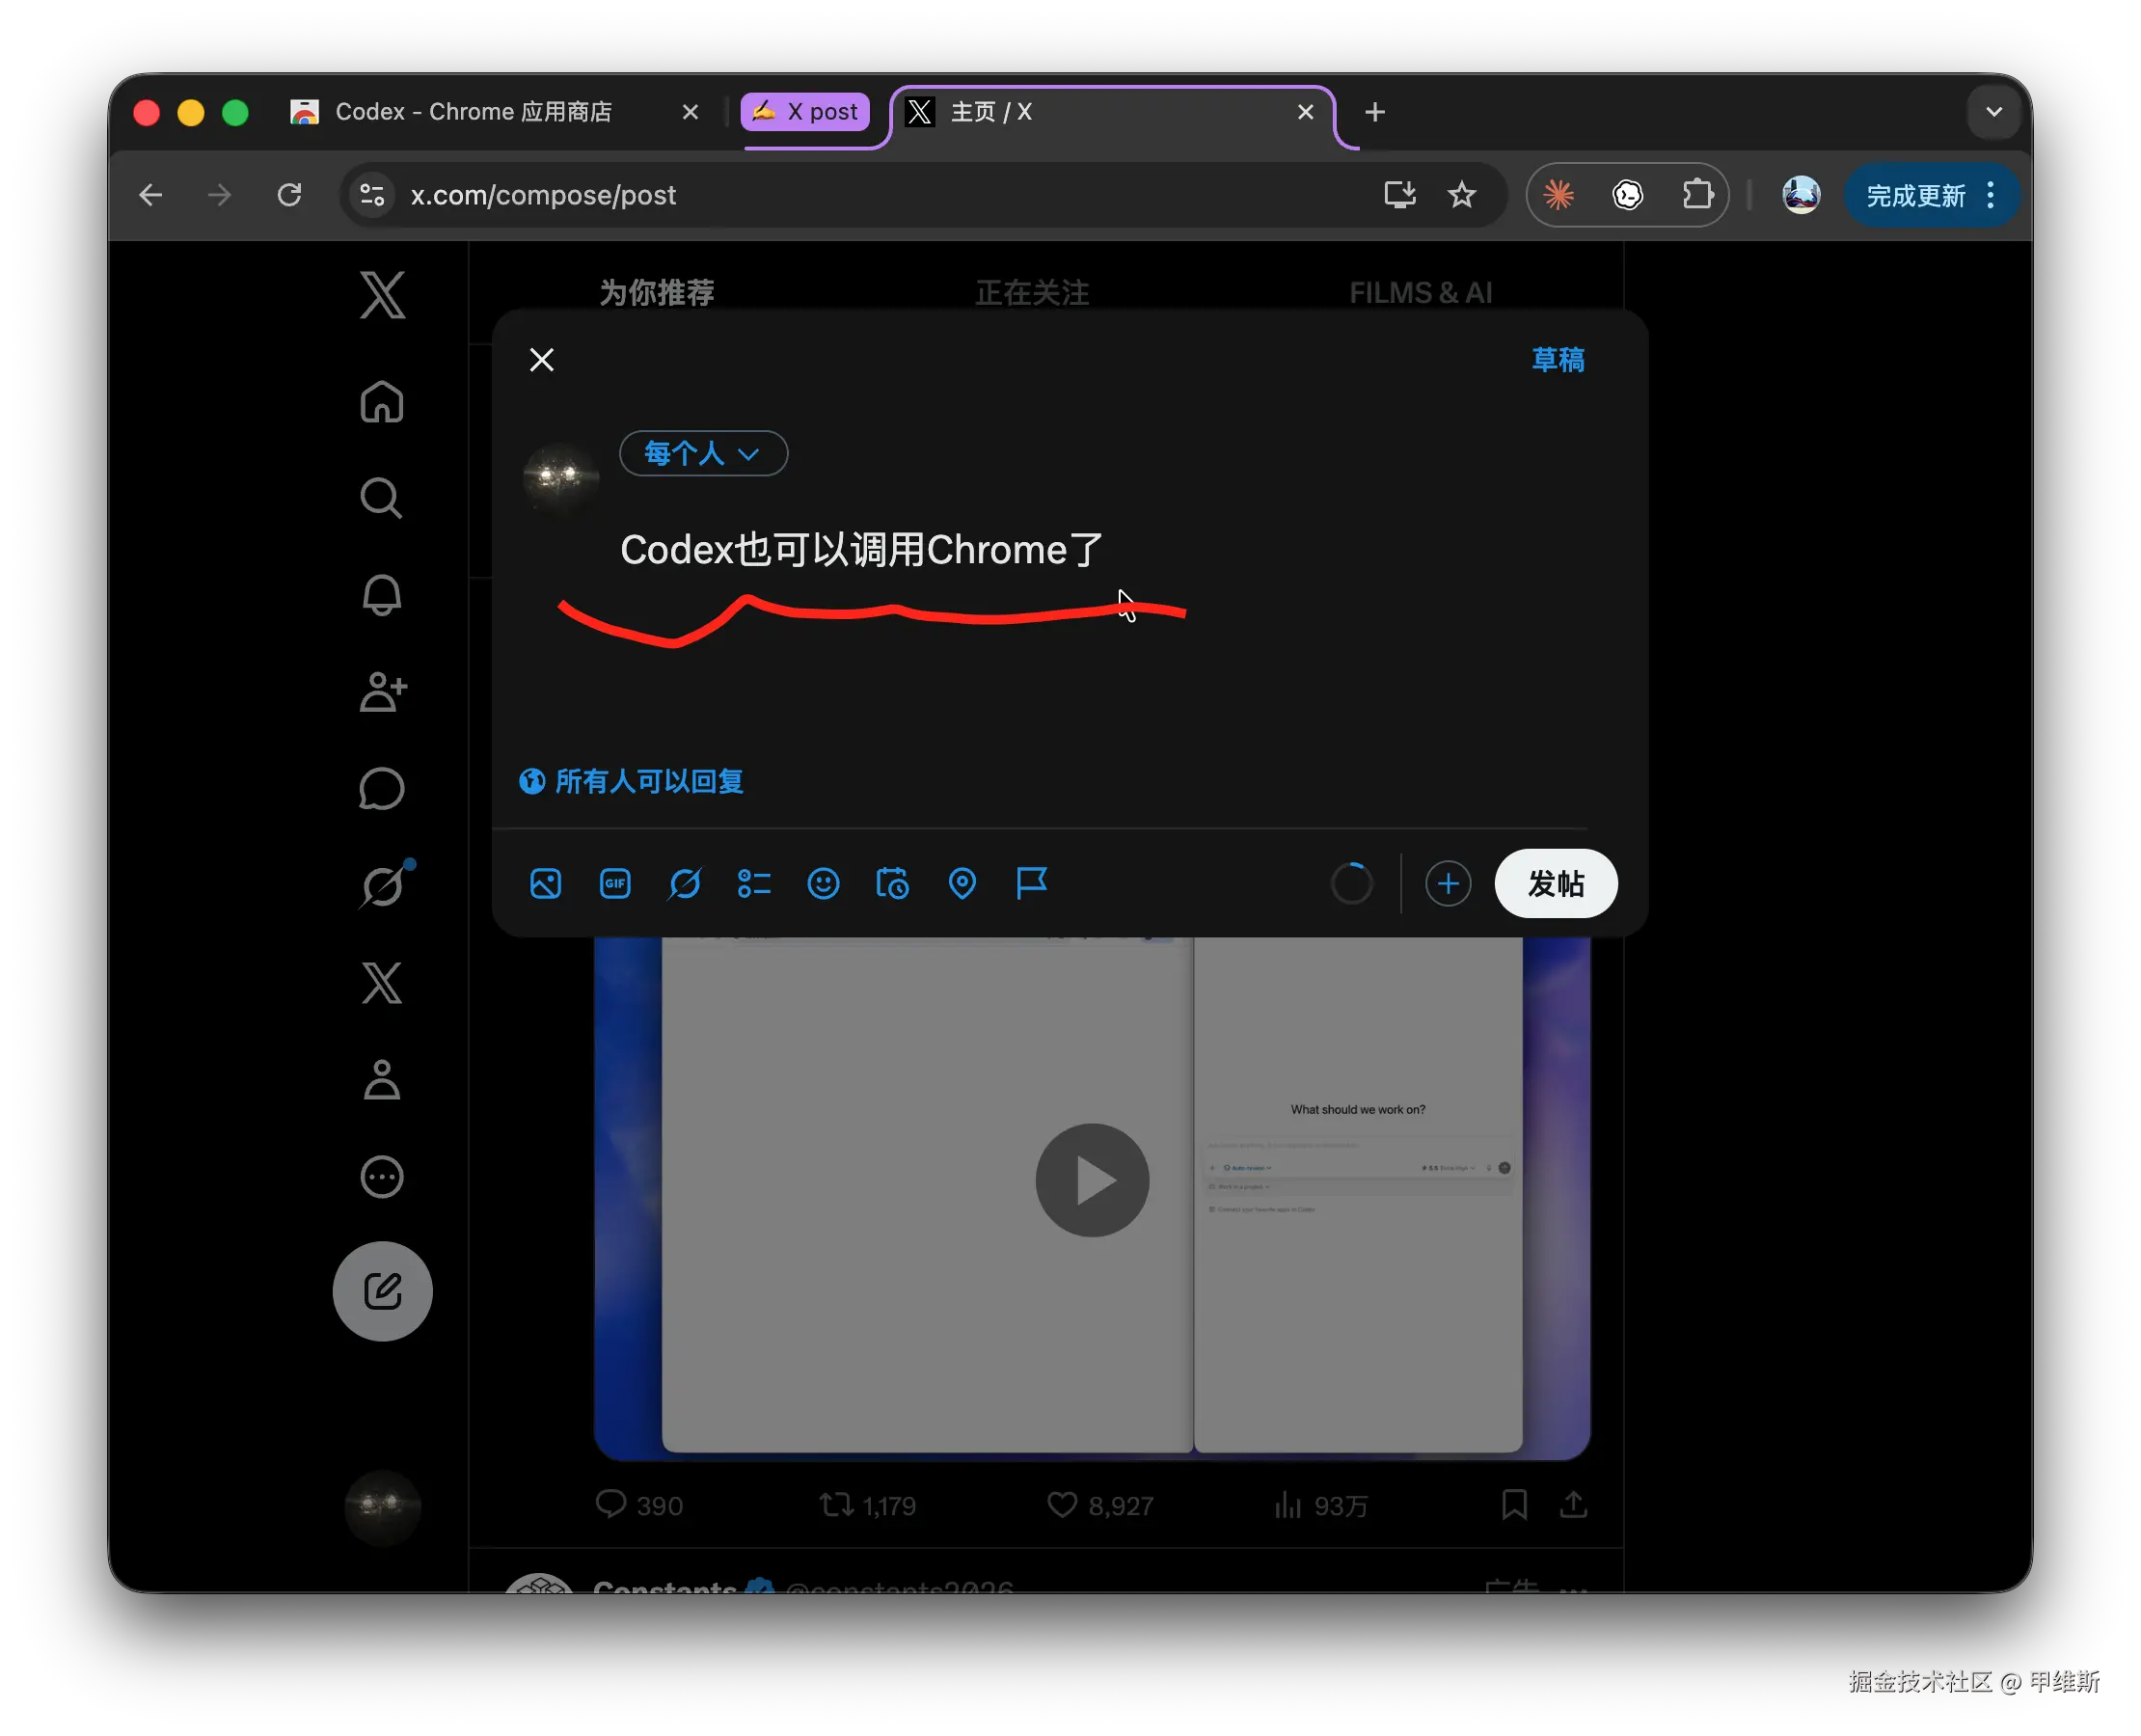This screenshot has width=2141, height=1736.
Task: Tag a location with the pin icon
Action: point(962,884)
